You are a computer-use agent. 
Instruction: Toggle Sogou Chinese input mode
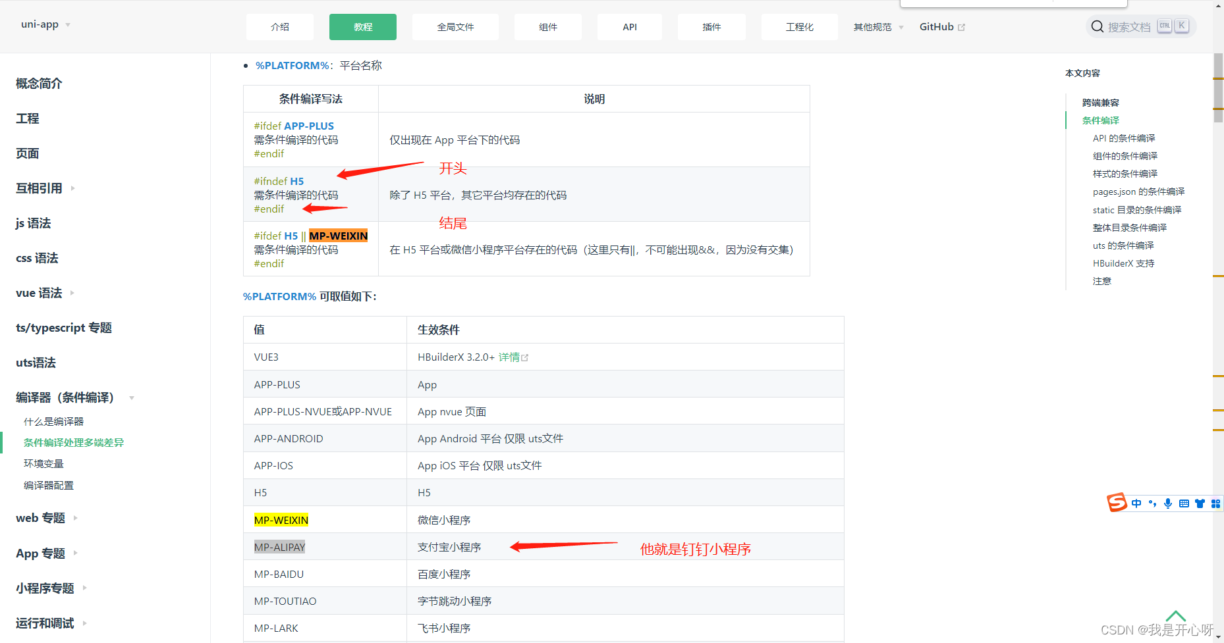click(x=1136, y=503)
